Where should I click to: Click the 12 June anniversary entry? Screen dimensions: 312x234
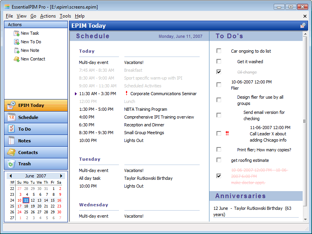[x=252, y=211]
